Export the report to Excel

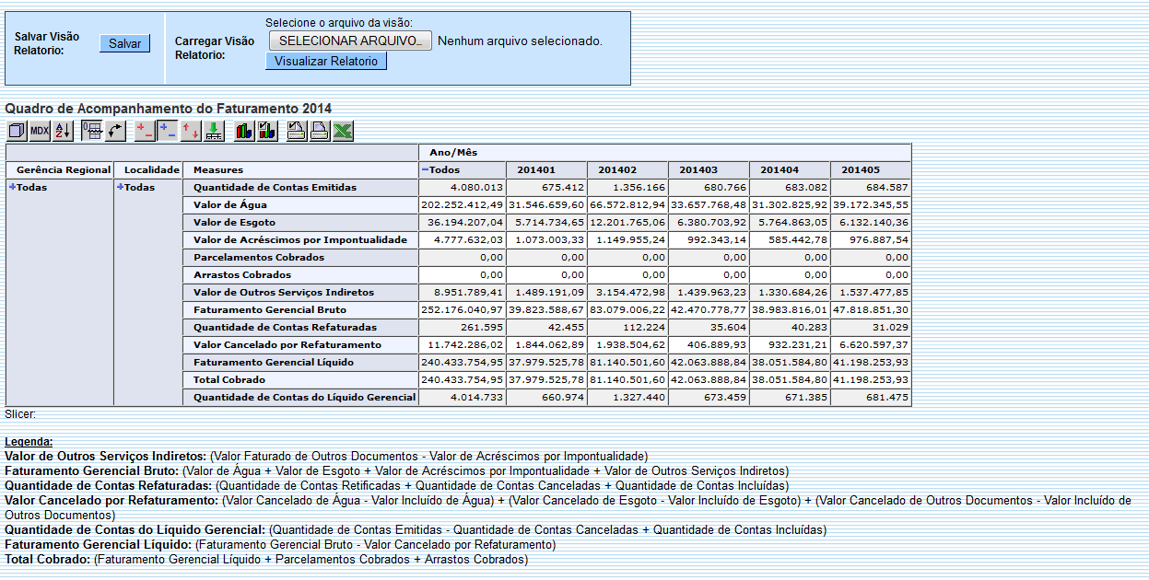[341, 131]
